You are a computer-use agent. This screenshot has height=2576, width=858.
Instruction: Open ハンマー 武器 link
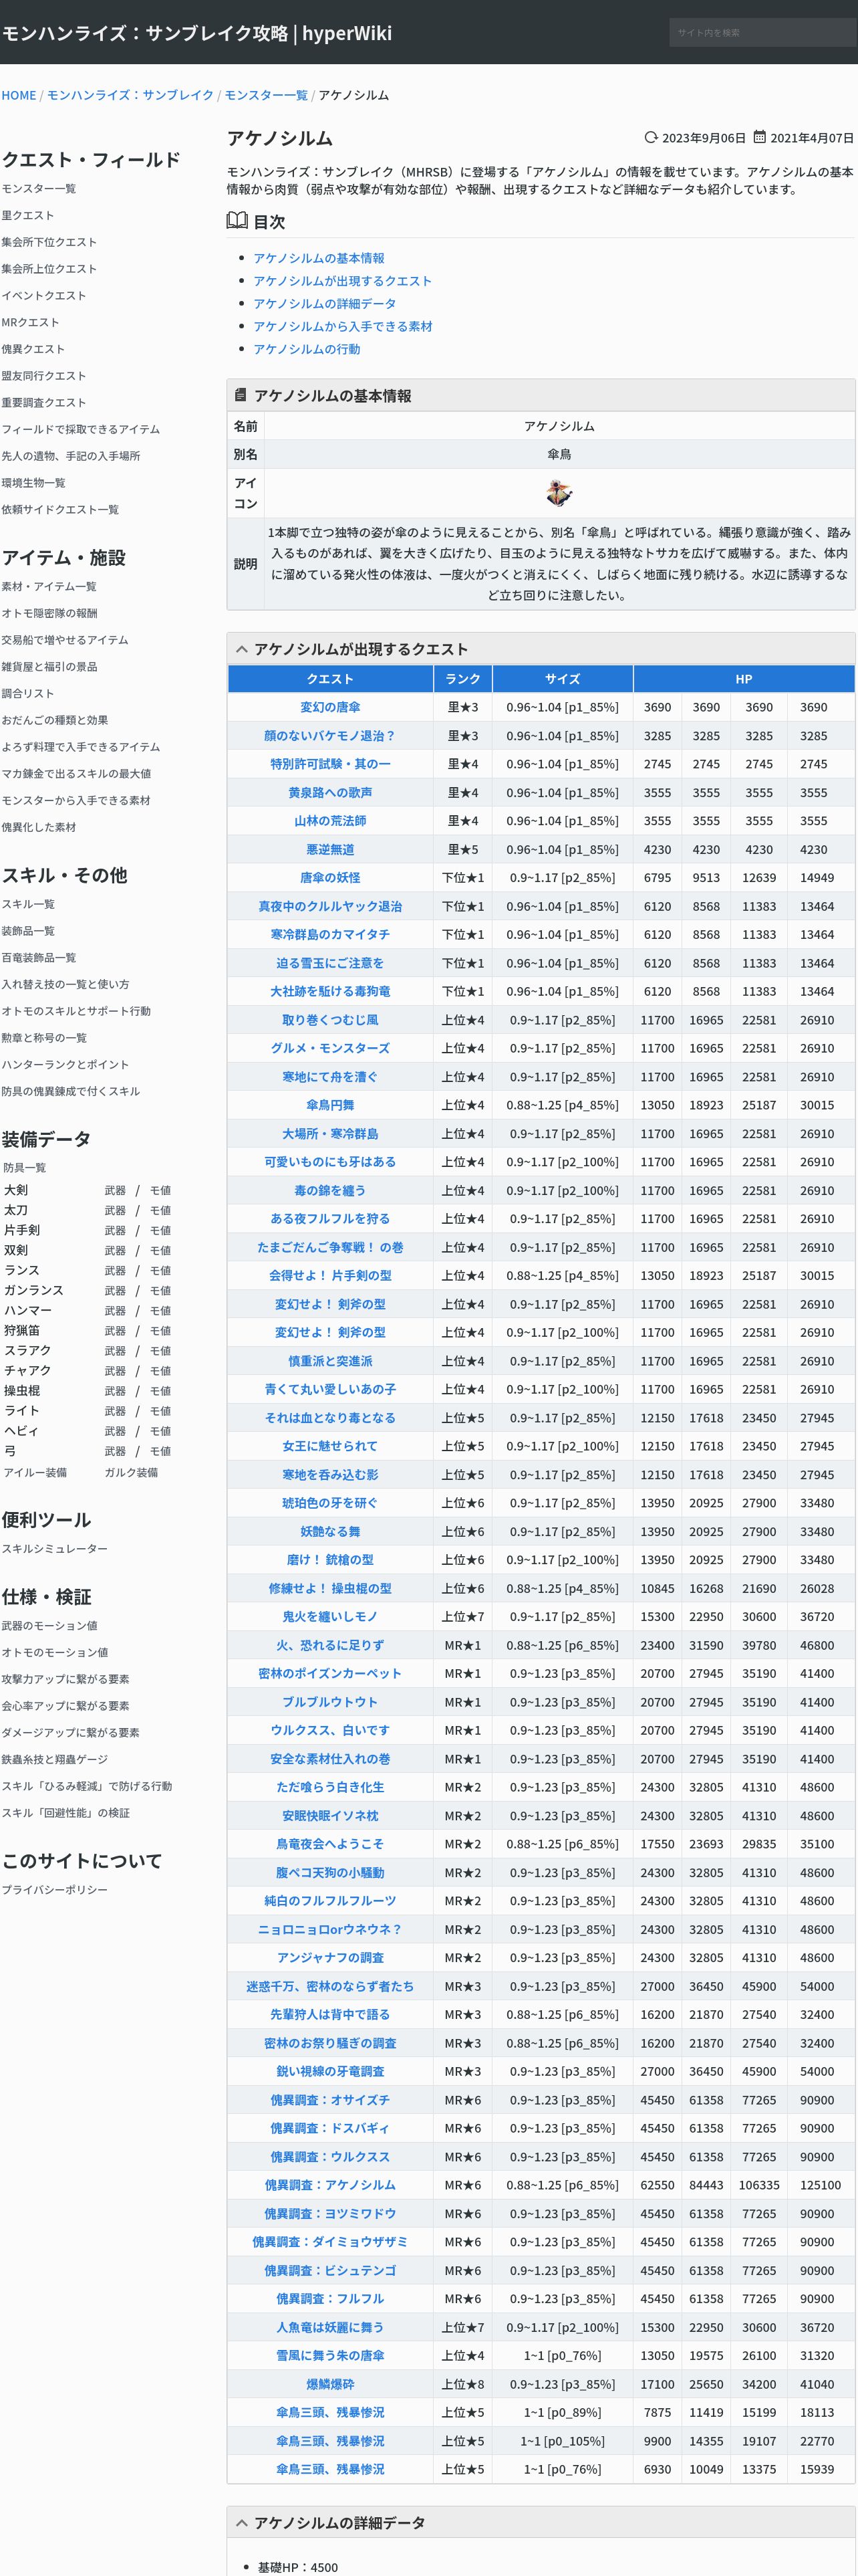[115, 1310]
